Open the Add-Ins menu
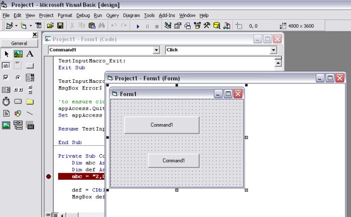 pos(167,16)
